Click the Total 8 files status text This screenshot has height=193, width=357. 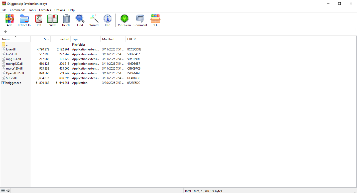pyautogui.click(x=203, y=191)
